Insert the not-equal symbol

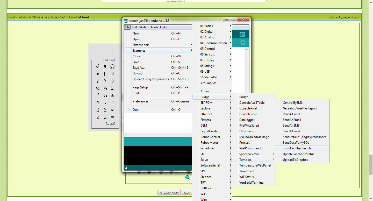112,117
